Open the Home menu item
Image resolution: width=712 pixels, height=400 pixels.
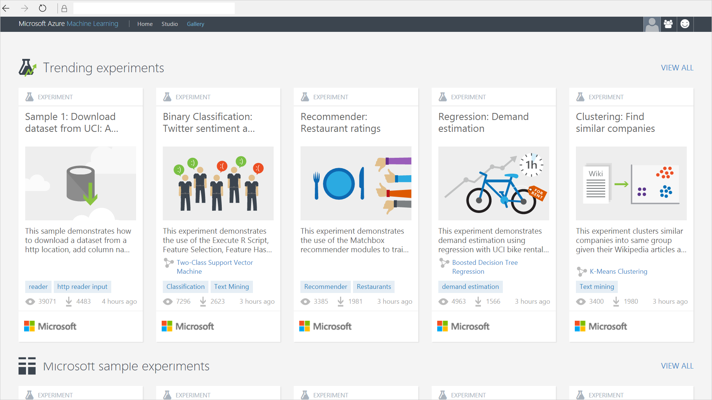[145, 24]
